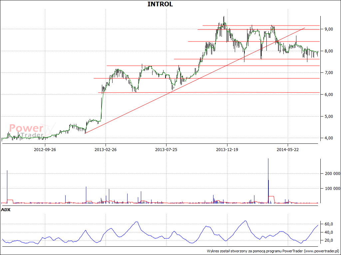Select the 2013-07-25 date label

167,149
